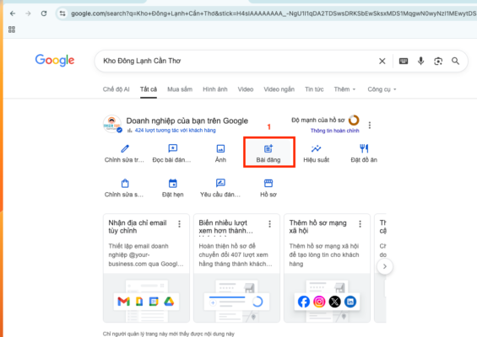Click the Độ mạnh của hồ sơ ring indicator
Image resolution: width=477 pixels, height=337 pixels.
[354, 120]
